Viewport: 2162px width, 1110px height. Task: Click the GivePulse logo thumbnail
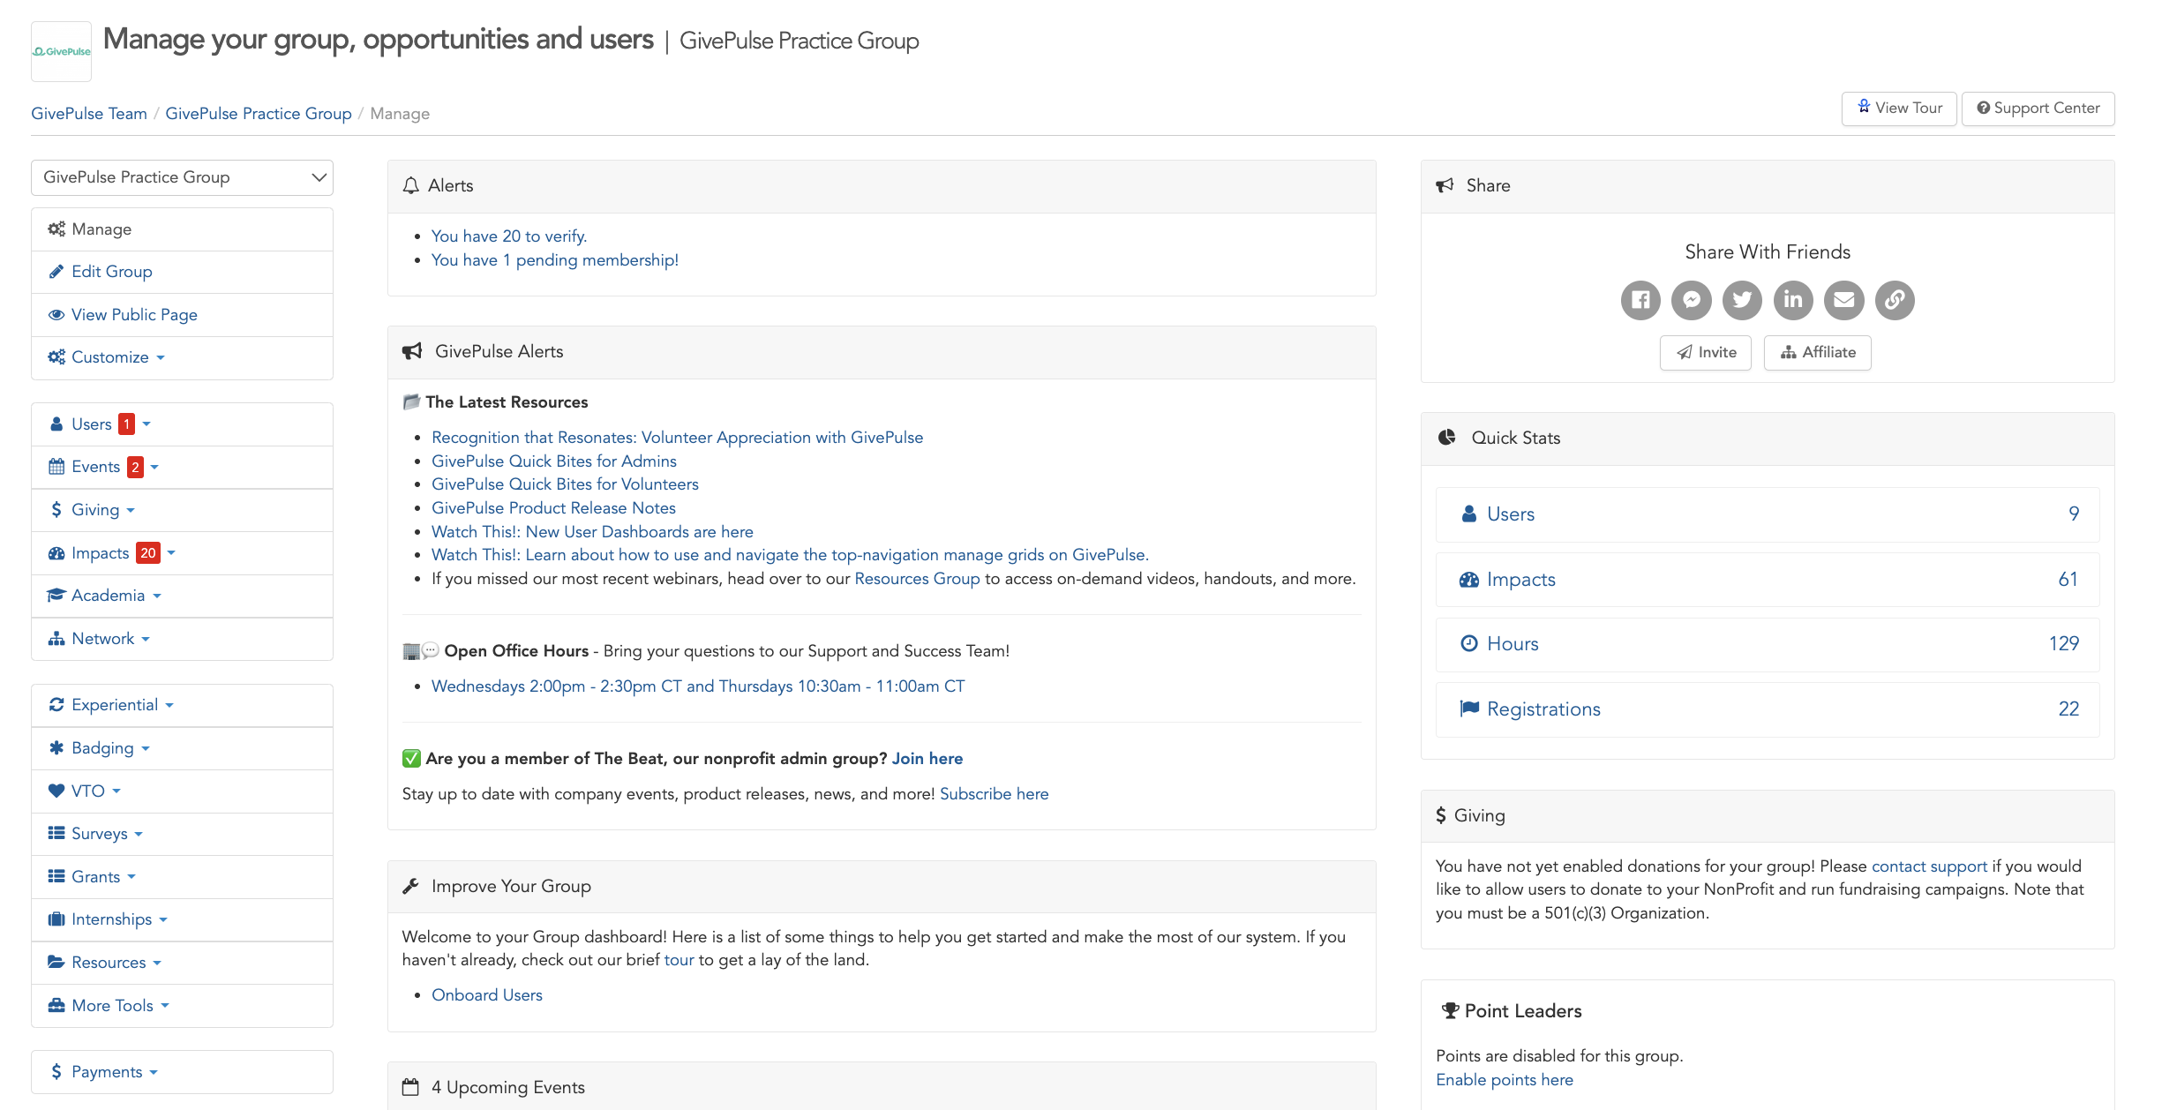[x=62, y=51]
